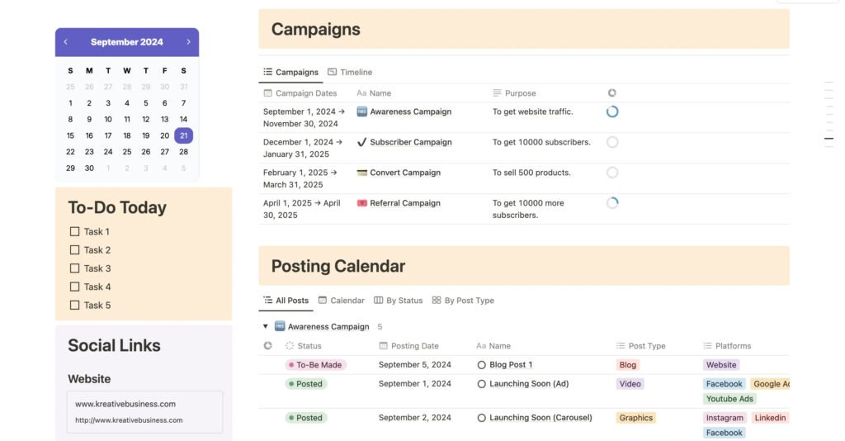Check the Task 5 checkbox
845x441 pixels.
[x=74, y=305]
